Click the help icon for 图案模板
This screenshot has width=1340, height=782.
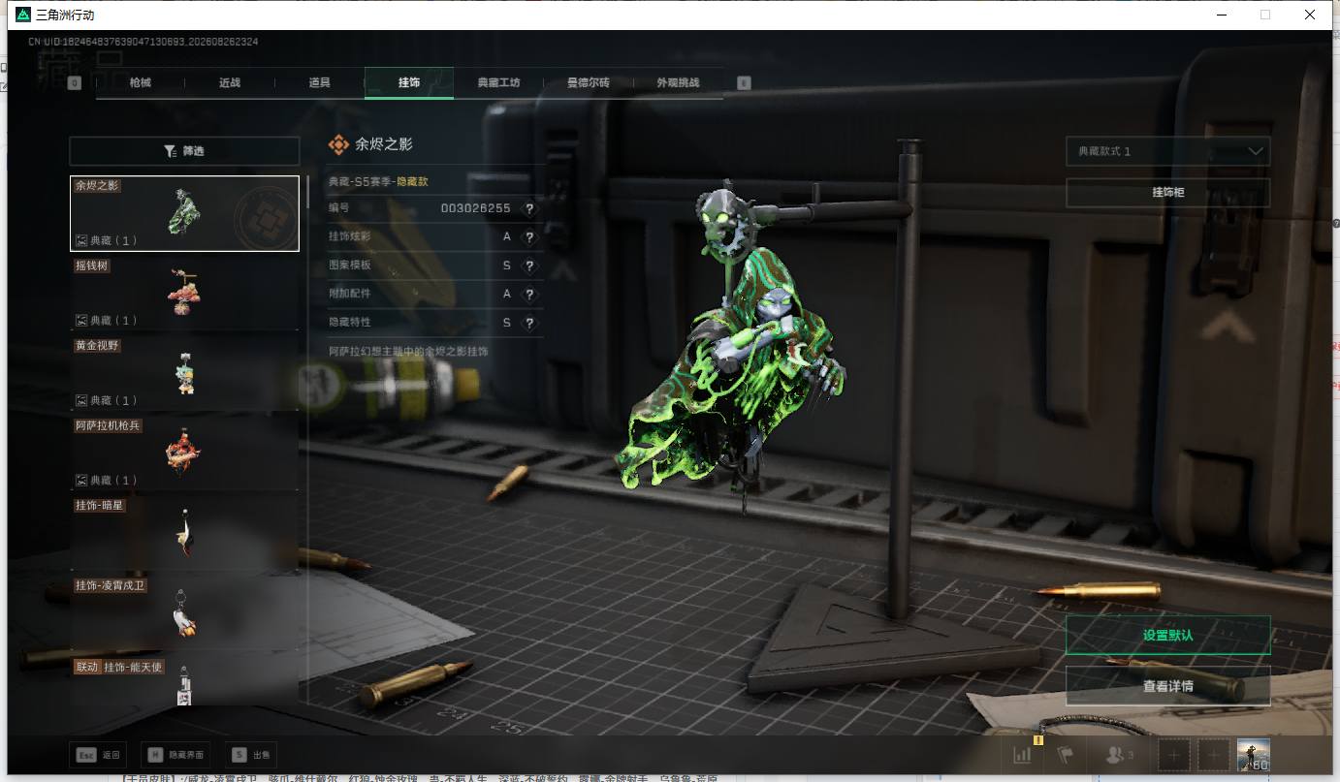(529, 266)
